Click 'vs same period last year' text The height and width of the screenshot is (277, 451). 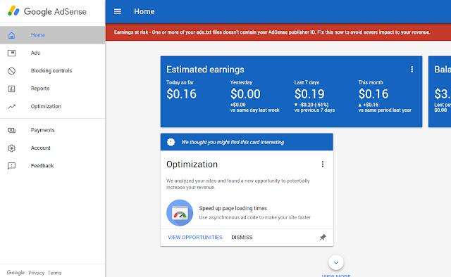(385, 110)
